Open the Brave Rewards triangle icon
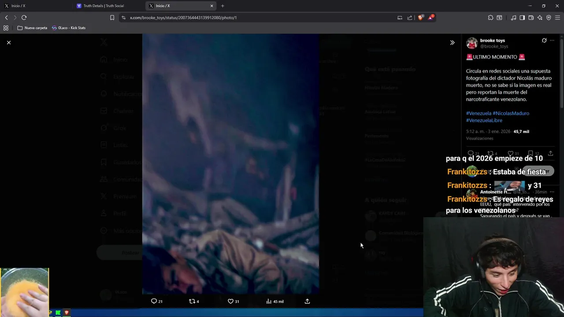This screenshot has width=564, height=317. click(x=431, y=18)
